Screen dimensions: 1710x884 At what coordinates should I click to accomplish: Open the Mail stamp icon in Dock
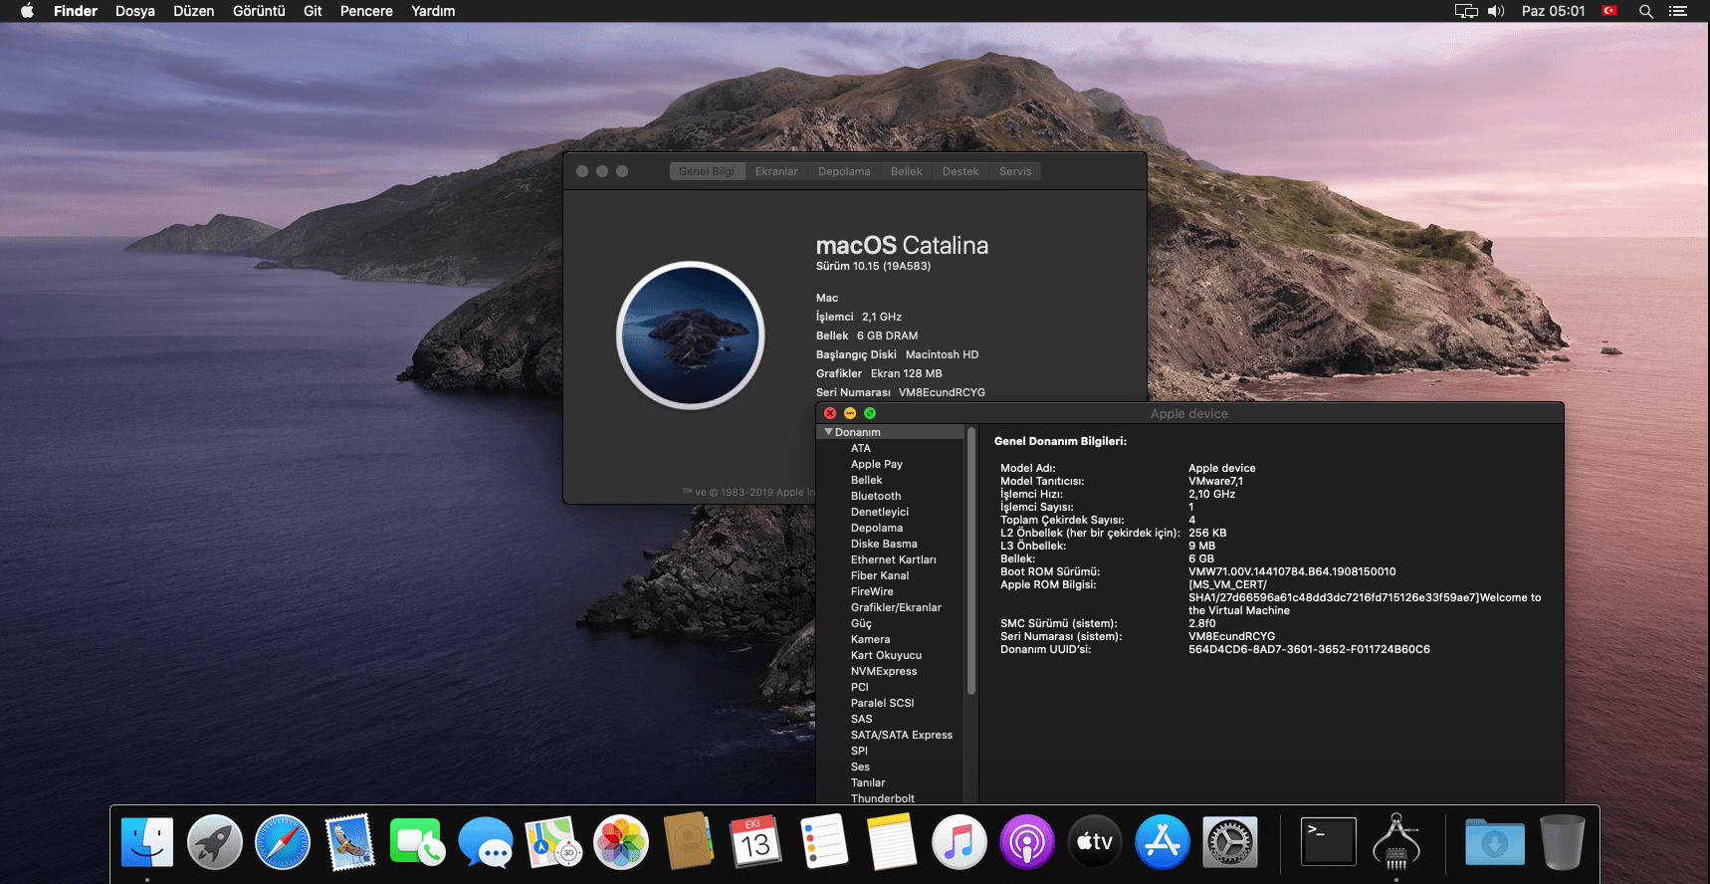coord(350,842)
